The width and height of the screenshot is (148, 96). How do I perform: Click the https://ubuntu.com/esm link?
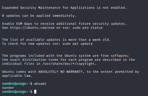(x=32, y=28)
